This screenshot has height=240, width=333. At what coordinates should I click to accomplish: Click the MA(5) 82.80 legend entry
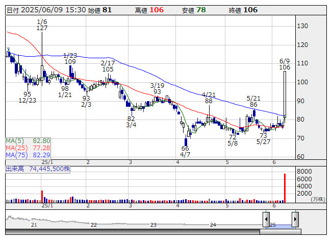28,141
